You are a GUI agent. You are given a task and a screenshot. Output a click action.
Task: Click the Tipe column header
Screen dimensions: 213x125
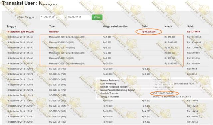coord(52,27)
